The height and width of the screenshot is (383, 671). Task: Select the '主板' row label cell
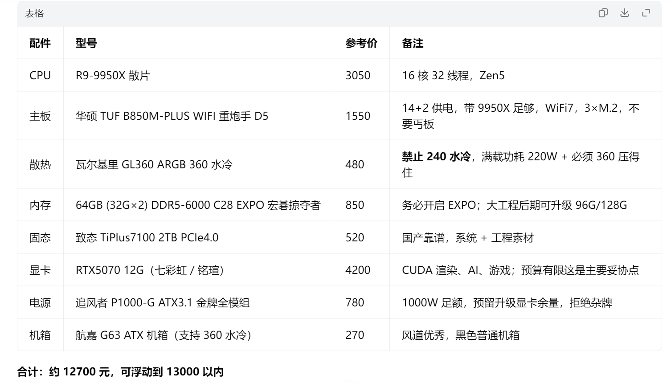(40, 116)
